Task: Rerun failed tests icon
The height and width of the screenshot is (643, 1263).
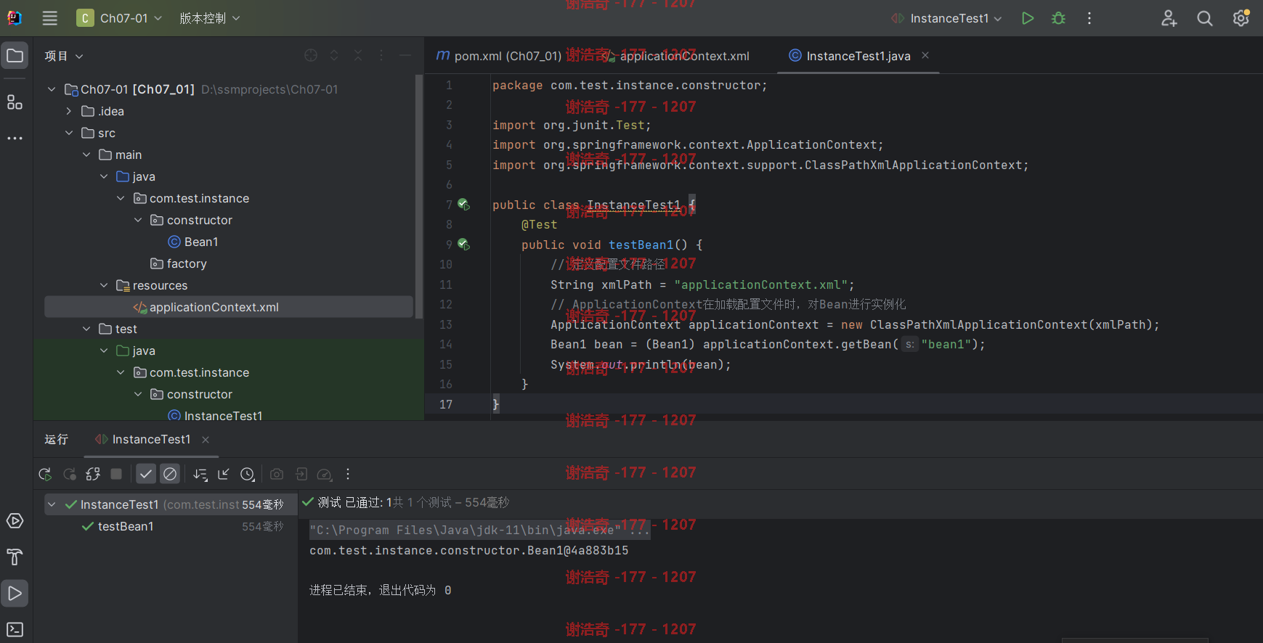Action: click(x=70, y=474)
